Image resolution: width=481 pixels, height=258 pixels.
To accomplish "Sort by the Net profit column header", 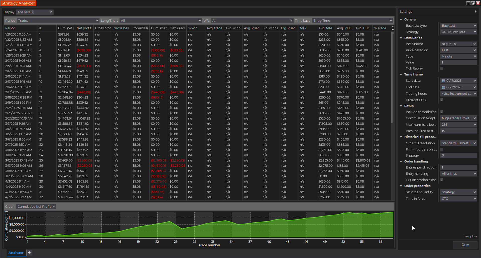I will [84, 28].
